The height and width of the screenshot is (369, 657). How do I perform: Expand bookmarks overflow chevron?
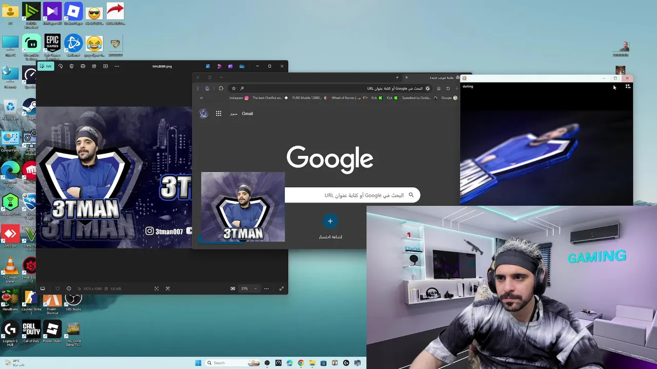pyautogui.click(x=201, y=98)
